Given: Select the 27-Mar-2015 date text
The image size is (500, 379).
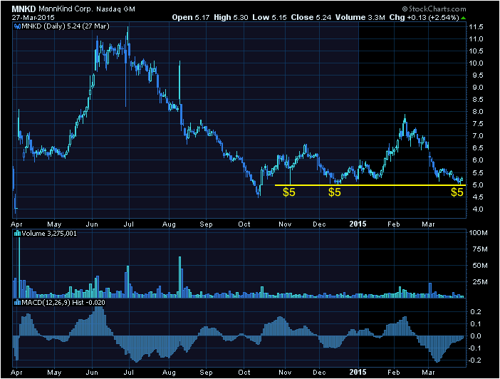Looking at the screenshot, I should pyautogui.click(x=33, y=17).
